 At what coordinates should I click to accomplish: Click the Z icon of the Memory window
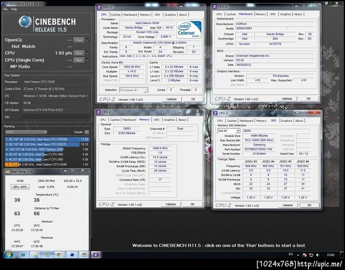pos(98,112)
